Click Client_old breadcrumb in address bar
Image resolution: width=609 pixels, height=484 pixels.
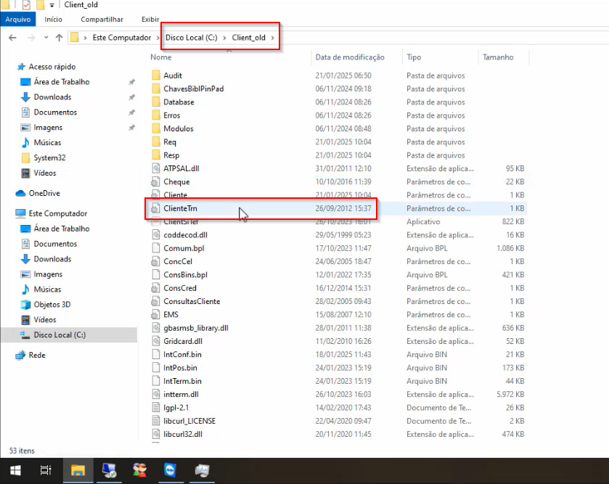tap(248, 38)
